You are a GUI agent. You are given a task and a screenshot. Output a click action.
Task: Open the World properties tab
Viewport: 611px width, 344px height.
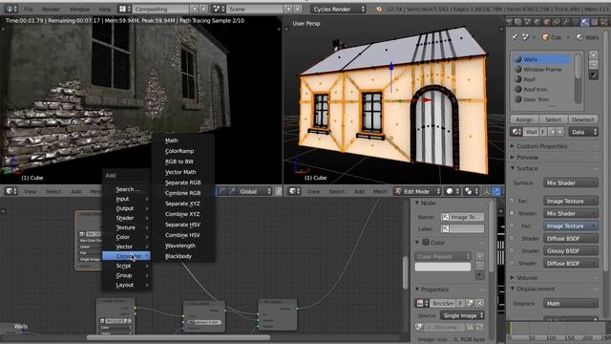[537, 22]
